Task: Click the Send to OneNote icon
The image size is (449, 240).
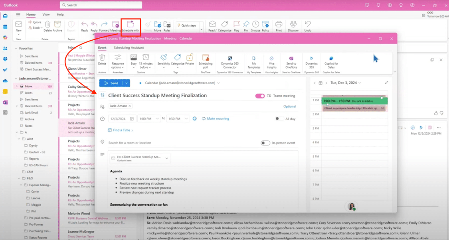Action: click(x=291, y=59)
